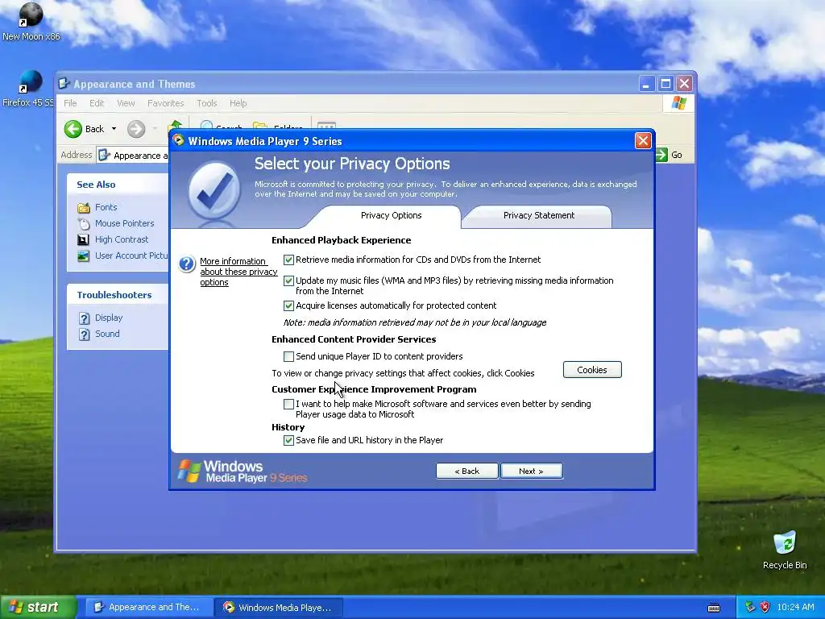This screenshot has height=619, width=825.
Task: Open the Display troubleshooter link
Action: pyautogui.click(x=109, y=318)
